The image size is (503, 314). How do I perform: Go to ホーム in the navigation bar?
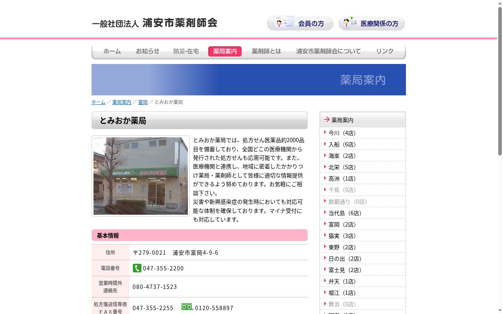pos(112,51)
